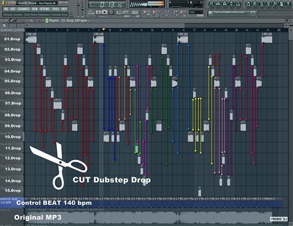Open the CHANNELS menu
Image resolution: width=293 pixels, height=226 pixels.
tap(23, 9)
